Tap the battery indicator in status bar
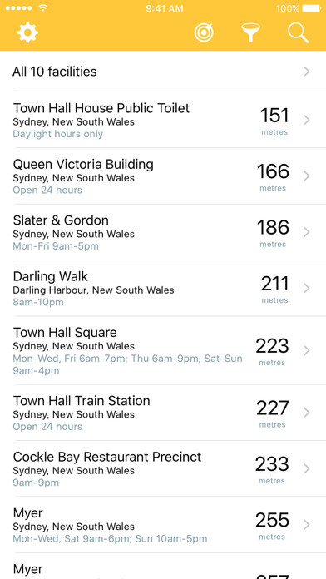This screenshot has width=326, height=579. 311,8
